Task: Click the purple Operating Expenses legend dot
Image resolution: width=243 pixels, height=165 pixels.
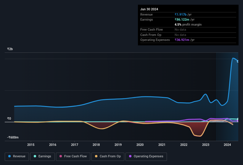Action: click(130, 156)
